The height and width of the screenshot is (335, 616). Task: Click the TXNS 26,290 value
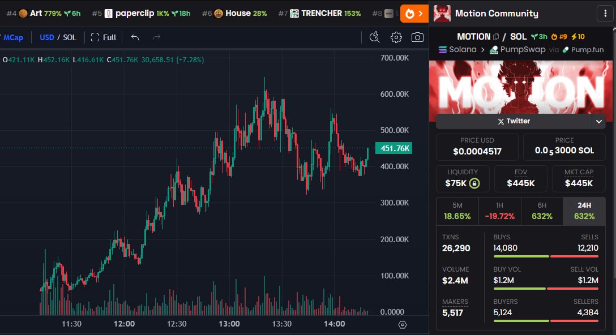456,248
